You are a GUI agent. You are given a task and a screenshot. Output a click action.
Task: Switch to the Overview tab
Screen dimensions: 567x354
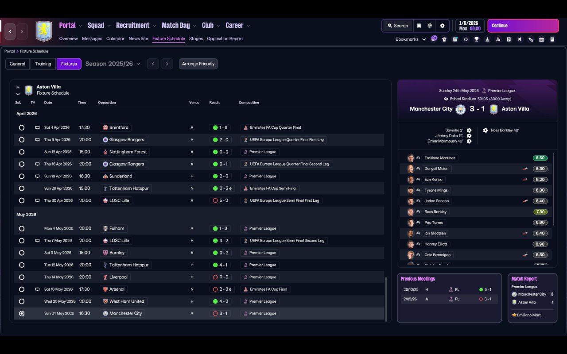coord(69,38)
